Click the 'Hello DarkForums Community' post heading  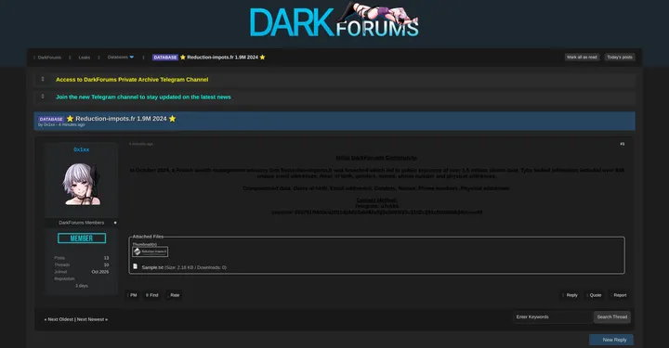click(x=376, y=158)
